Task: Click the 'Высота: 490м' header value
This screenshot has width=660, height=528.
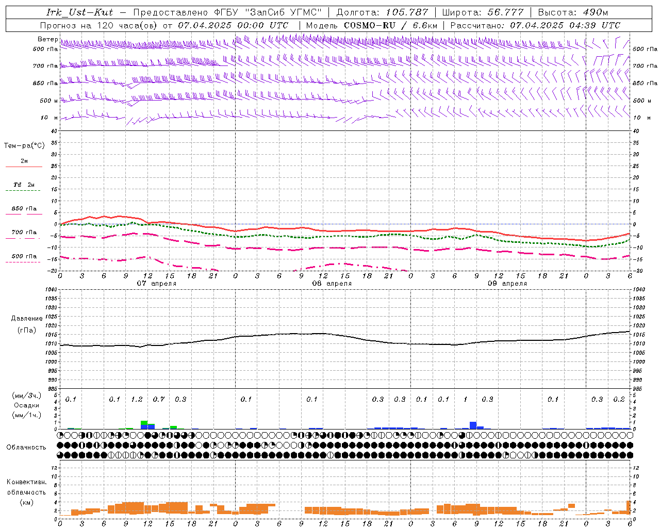Action: point(573,12)
